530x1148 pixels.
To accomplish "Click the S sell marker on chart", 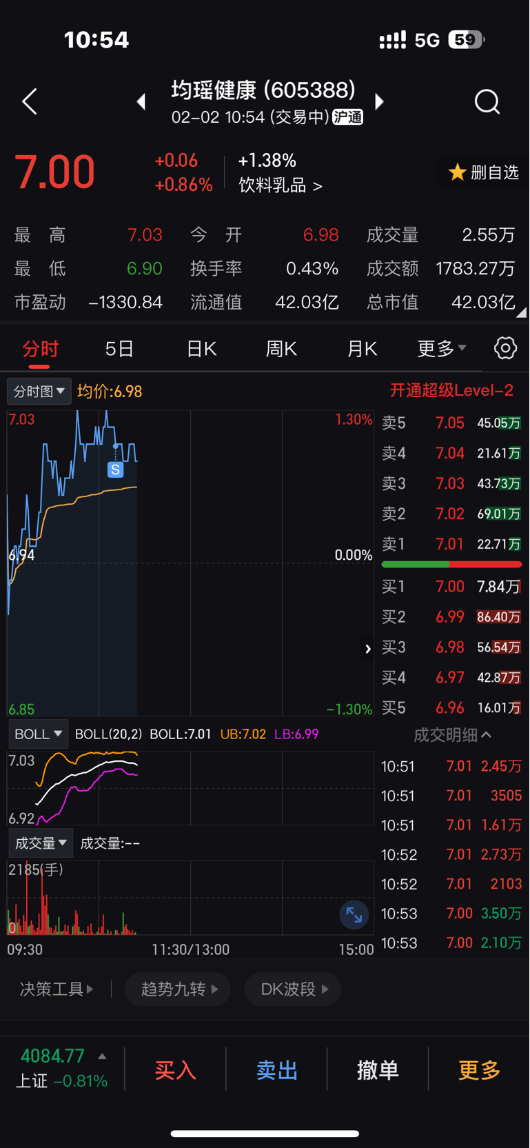I will (x=115, y=470).
